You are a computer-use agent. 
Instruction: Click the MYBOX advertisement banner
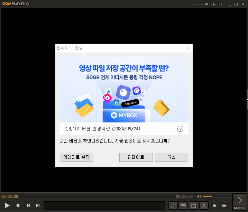point(124,90)
